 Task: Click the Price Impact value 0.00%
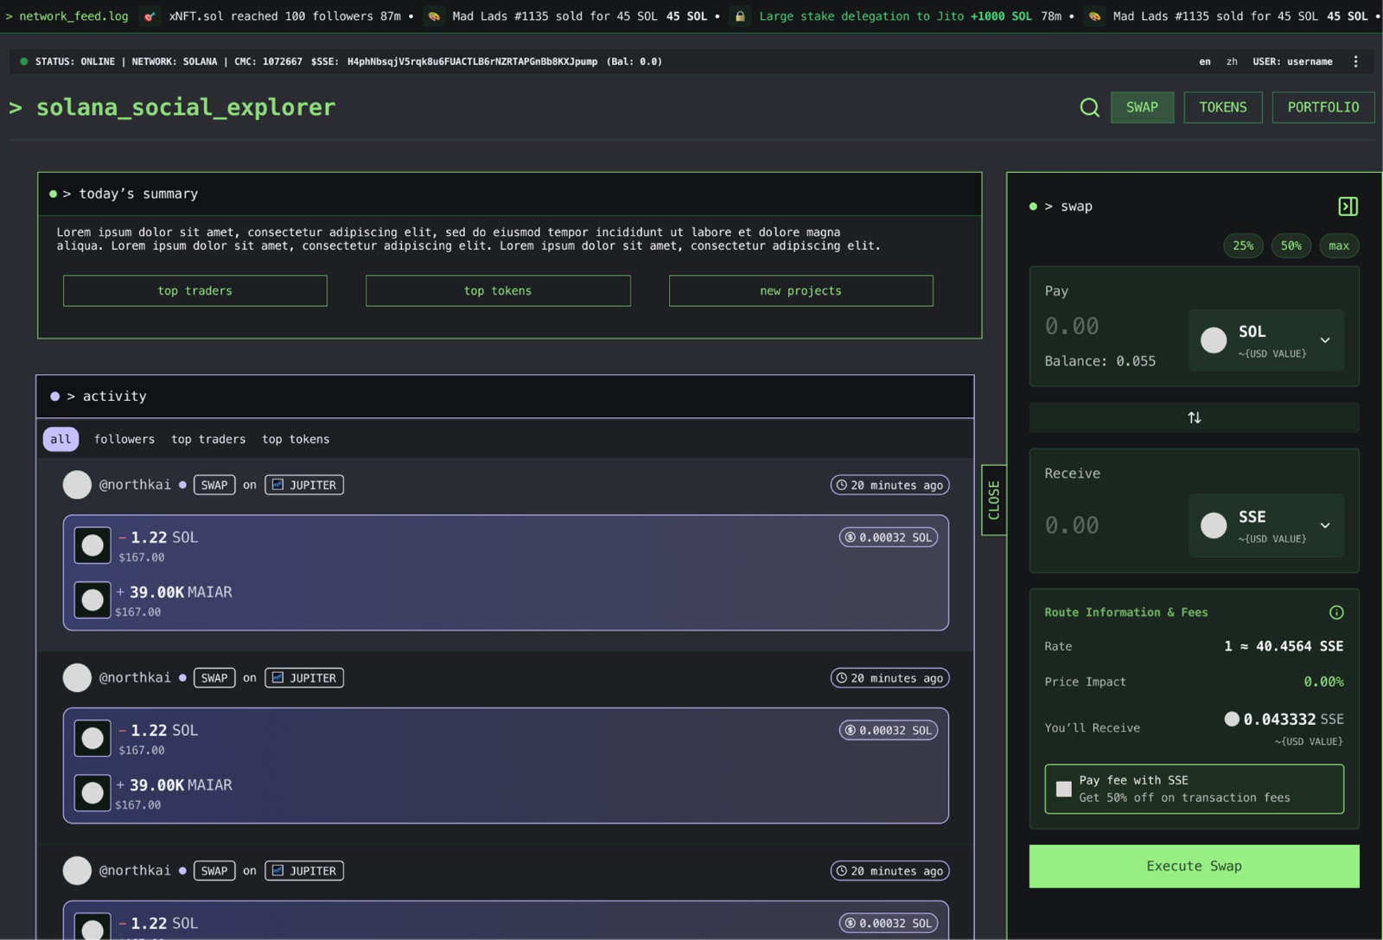pyautogui.click(x=1323, y=682)
